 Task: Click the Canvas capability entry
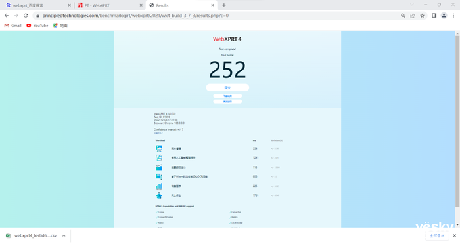[160, 212]
